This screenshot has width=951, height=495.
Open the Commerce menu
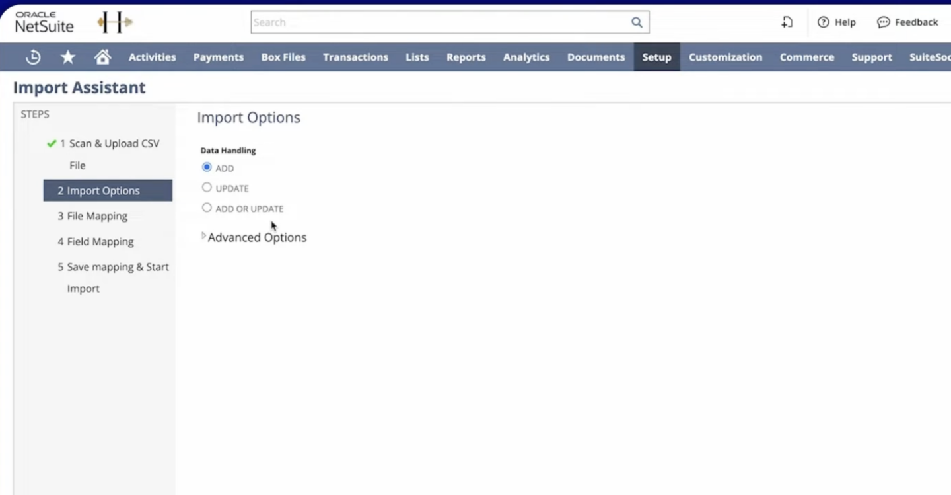(807, 57)
